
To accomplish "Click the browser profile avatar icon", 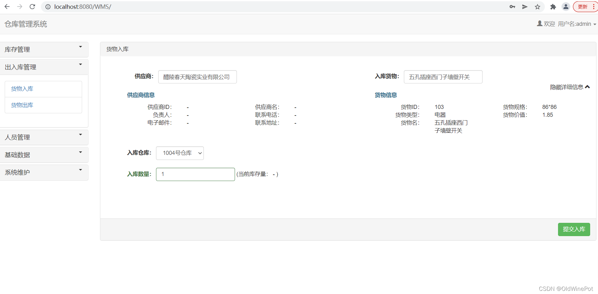I will (x=566, y=7).
